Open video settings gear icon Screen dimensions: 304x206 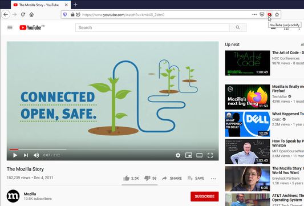tap(178, 155)
